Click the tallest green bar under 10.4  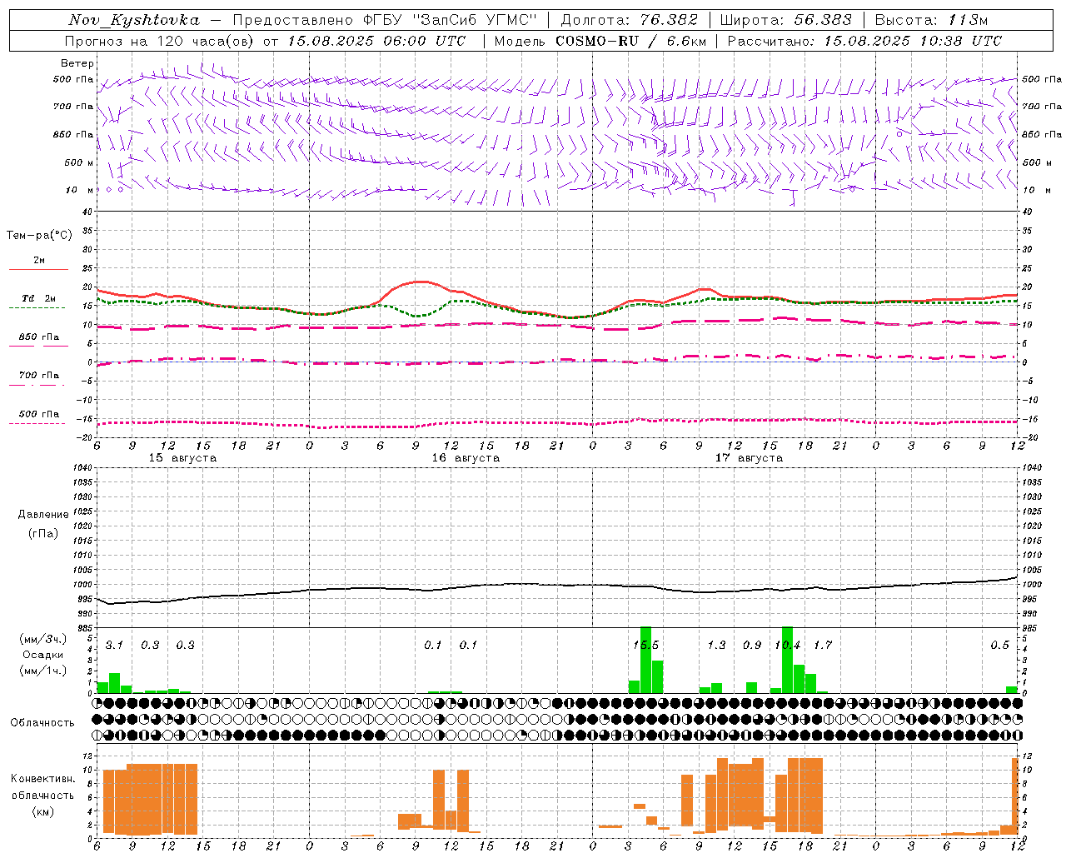(787, 660)
